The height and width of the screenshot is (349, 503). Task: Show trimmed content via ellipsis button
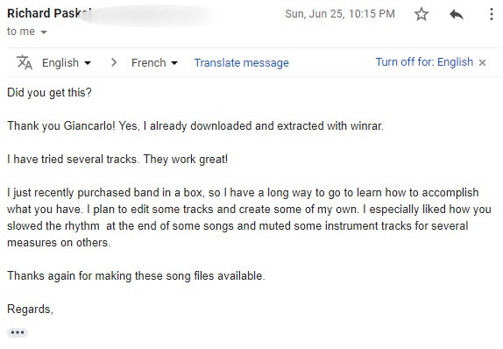(x=18, y=332)
